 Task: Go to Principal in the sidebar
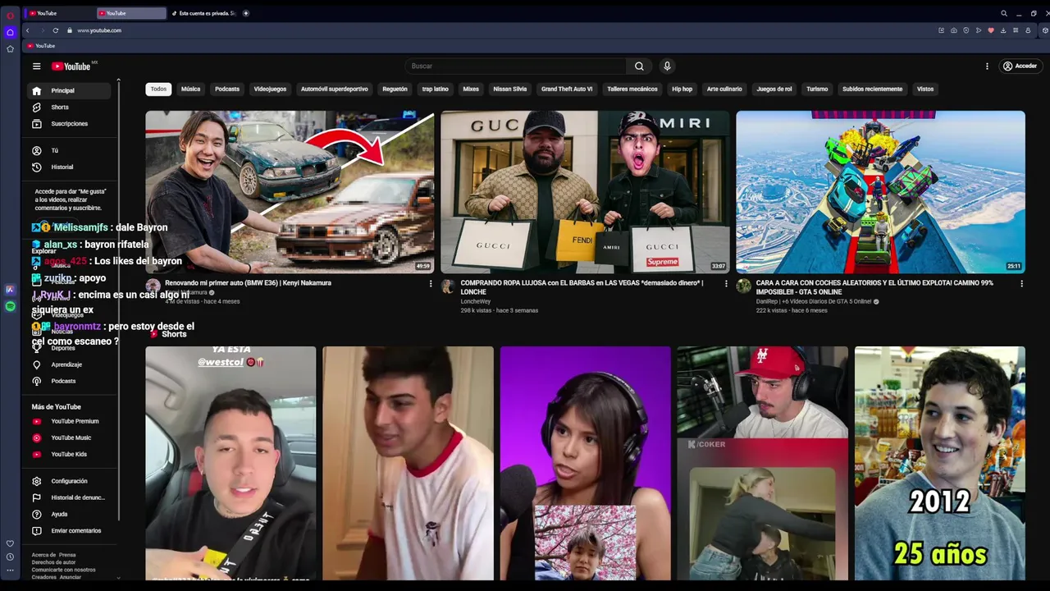[70, 90]
